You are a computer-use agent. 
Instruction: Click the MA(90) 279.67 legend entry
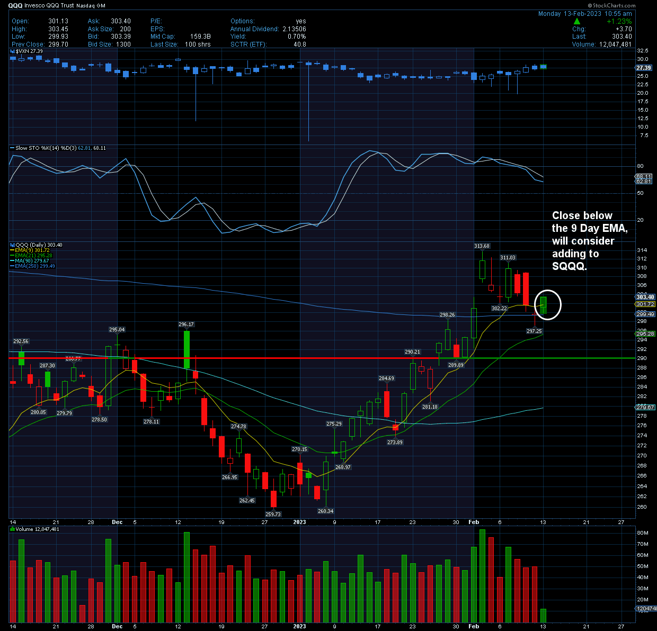[32, 261]
